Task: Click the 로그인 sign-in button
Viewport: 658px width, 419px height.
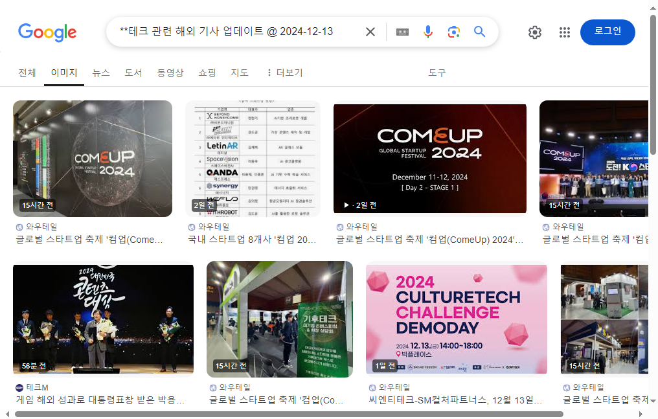Action: 607,32
